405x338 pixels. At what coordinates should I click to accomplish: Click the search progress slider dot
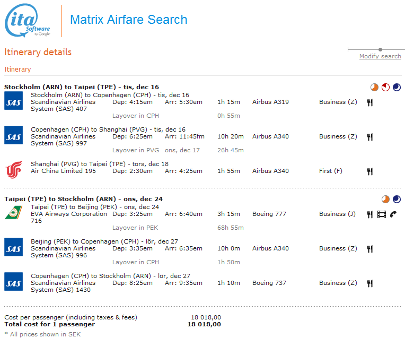[380, 49]
